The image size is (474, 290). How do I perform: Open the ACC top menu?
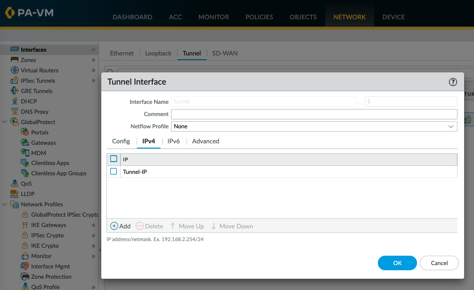point(175,17)
